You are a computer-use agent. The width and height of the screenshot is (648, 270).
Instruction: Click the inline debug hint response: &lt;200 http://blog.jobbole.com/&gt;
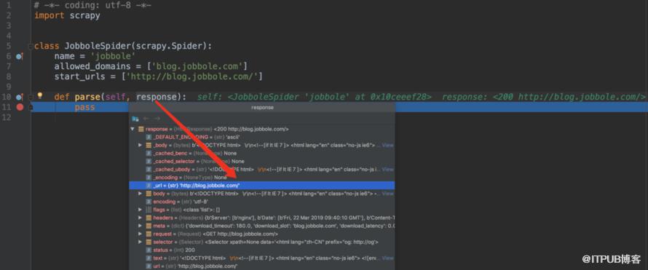pos(543,97)
